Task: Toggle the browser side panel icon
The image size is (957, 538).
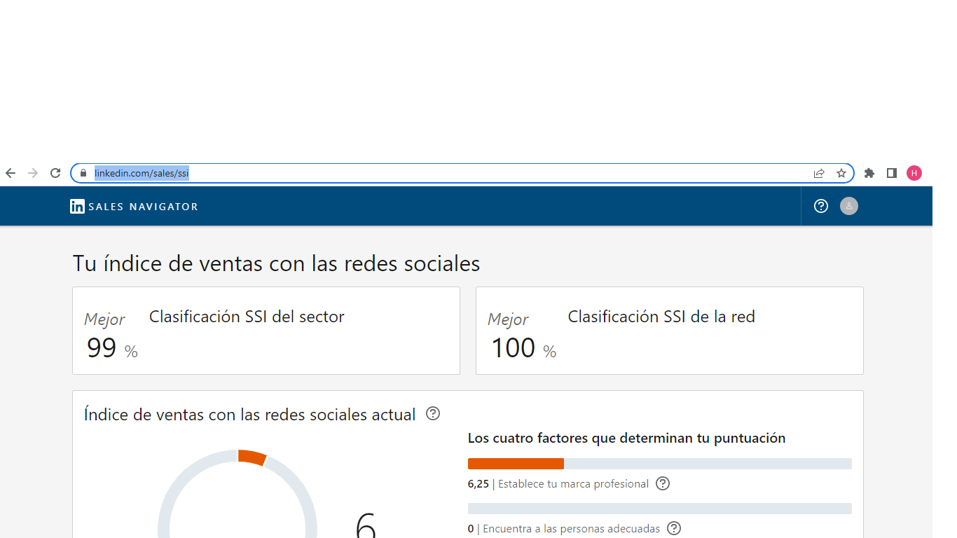Action: (892, 173)
